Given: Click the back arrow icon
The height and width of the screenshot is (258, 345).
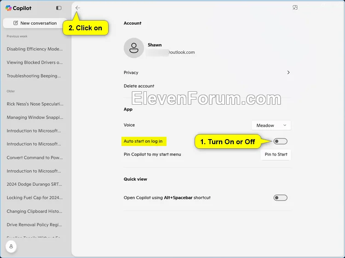Looking at the screenshot, I should 77,8.
